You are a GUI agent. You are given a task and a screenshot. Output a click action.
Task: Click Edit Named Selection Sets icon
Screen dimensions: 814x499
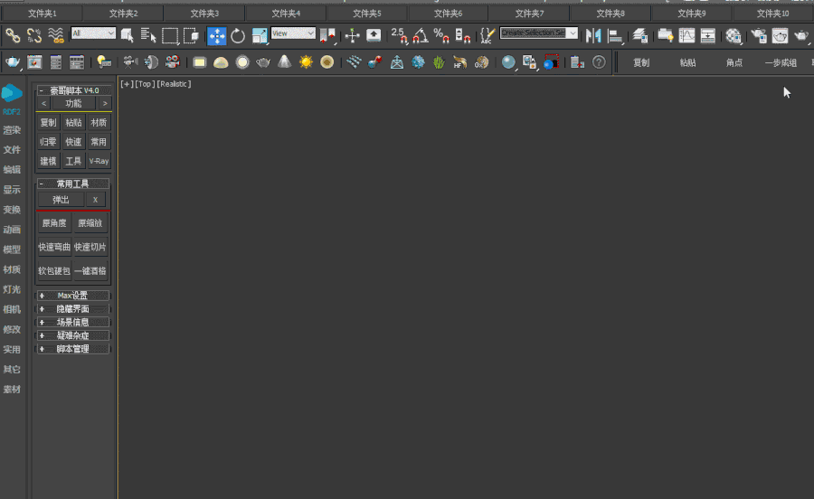(x=487, y=35)
